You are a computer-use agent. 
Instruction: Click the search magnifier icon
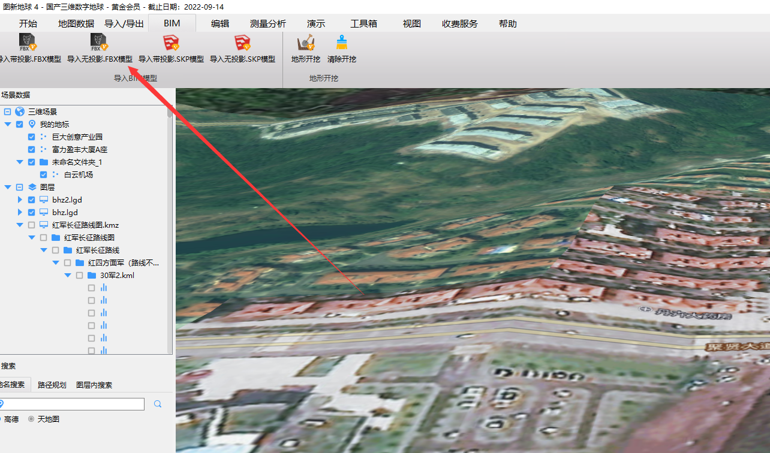point(158,404)
